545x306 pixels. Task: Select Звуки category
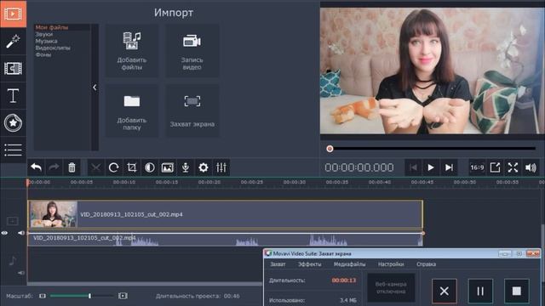click(x=44, y=34)
